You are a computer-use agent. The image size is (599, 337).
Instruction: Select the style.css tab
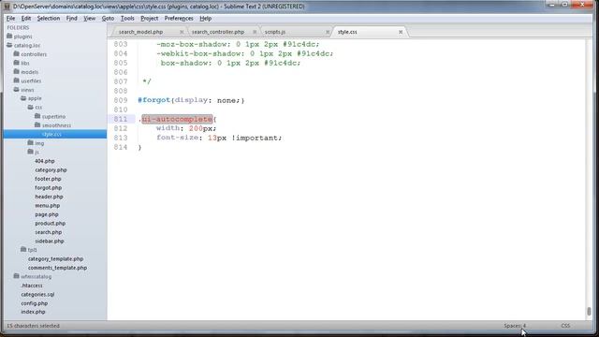pyautogui.click(x=347, y=32)
